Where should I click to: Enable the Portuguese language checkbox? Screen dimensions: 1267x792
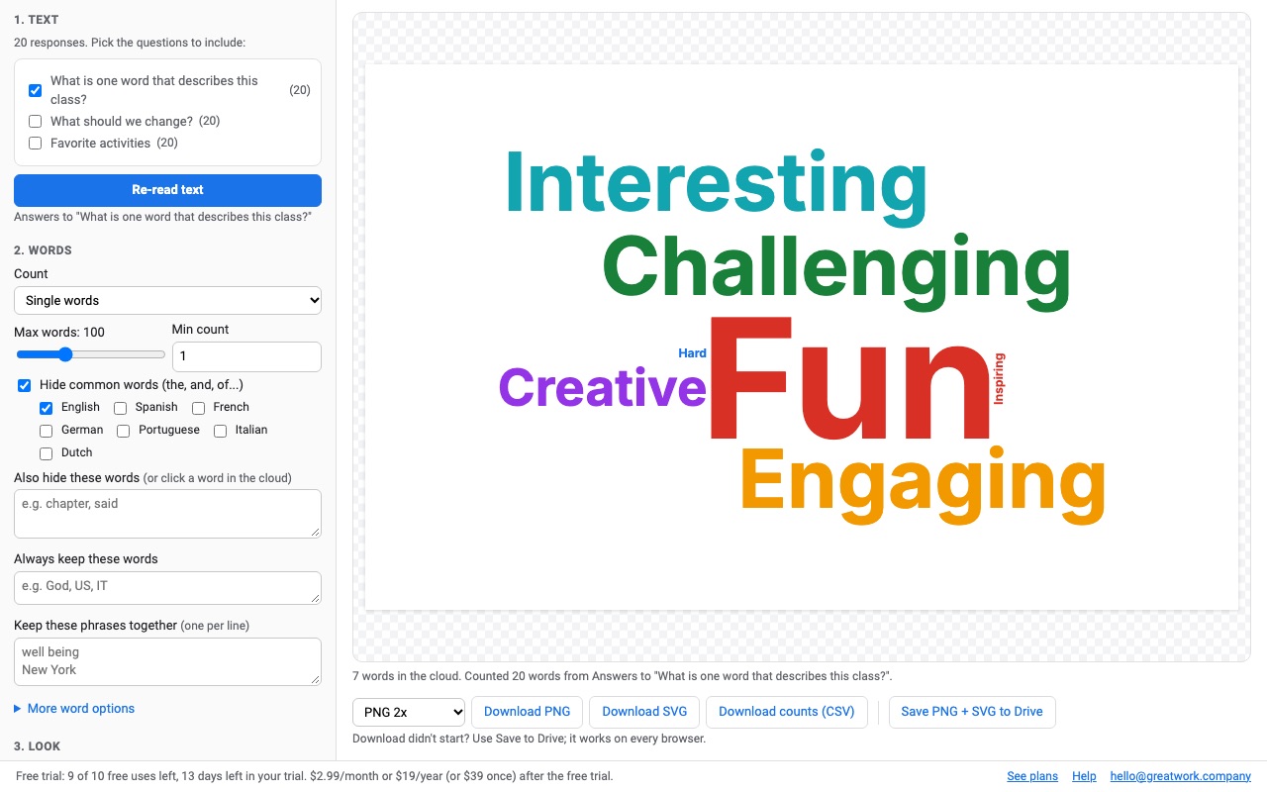tap(124, 431)
